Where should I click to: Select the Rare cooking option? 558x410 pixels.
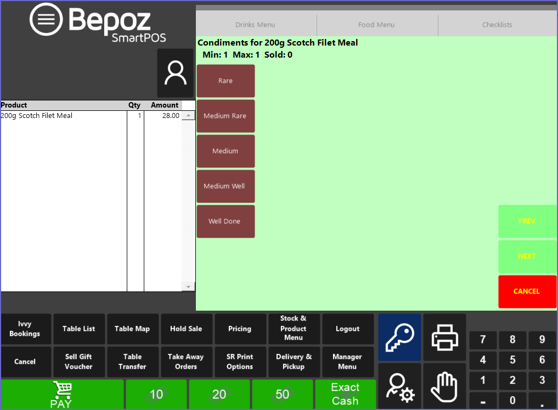pyautogui.click(x=226, y=81)
